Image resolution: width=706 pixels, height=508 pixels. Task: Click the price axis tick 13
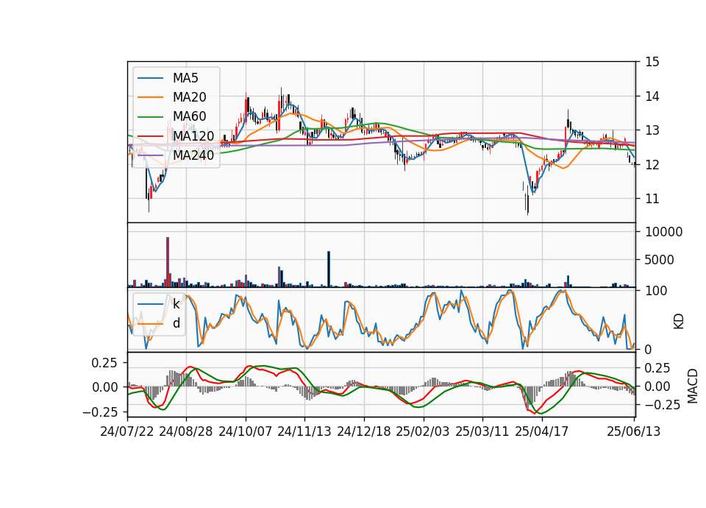[652, 130]
